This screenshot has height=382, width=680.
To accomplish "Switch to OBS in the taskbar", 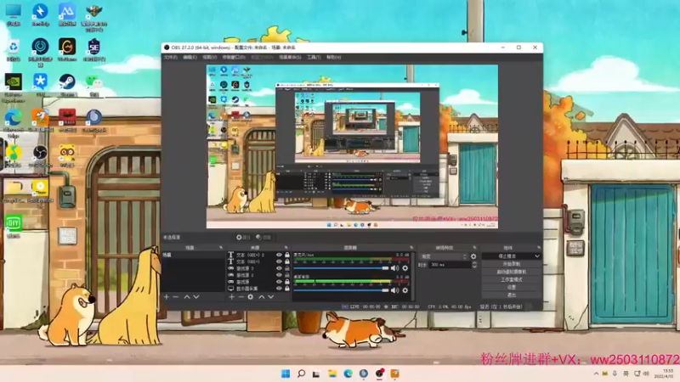I will [379, 374].
